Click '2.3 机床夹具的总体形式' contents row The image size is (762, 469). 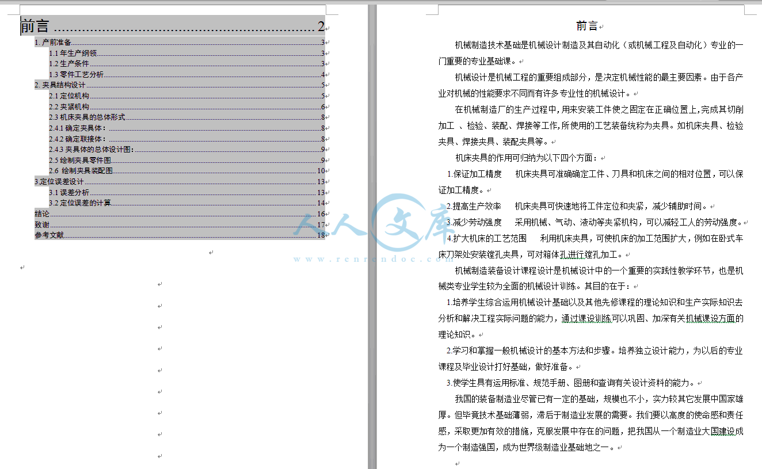187,117
